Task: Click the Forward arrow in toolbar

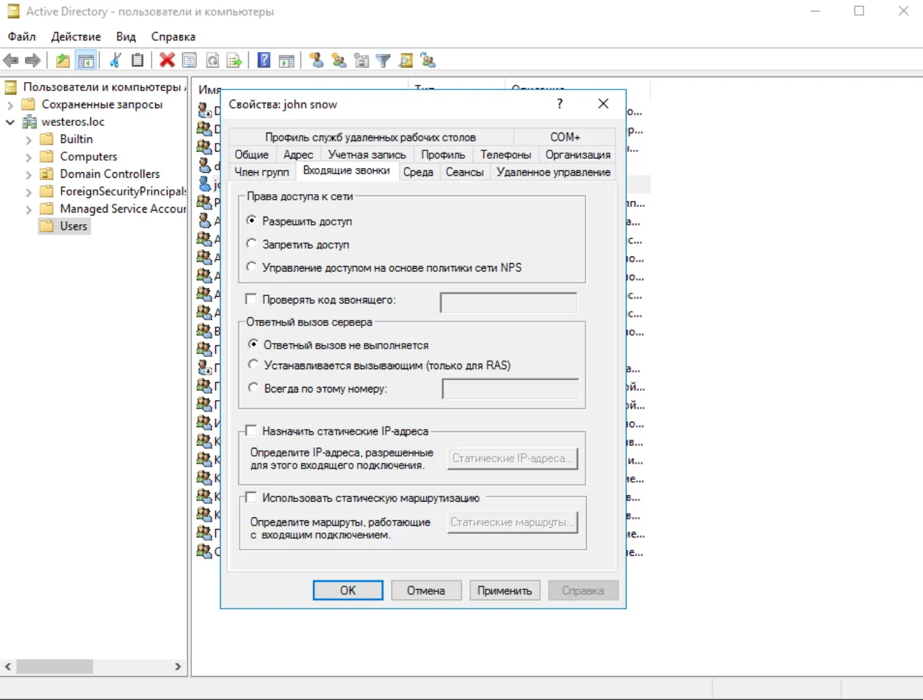Action: pos(32,61)
